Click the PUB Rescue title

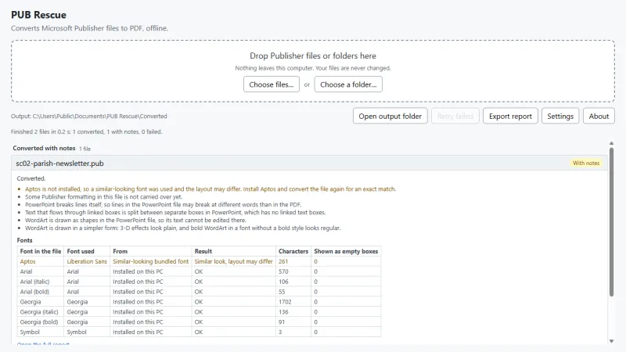[38, 15]
